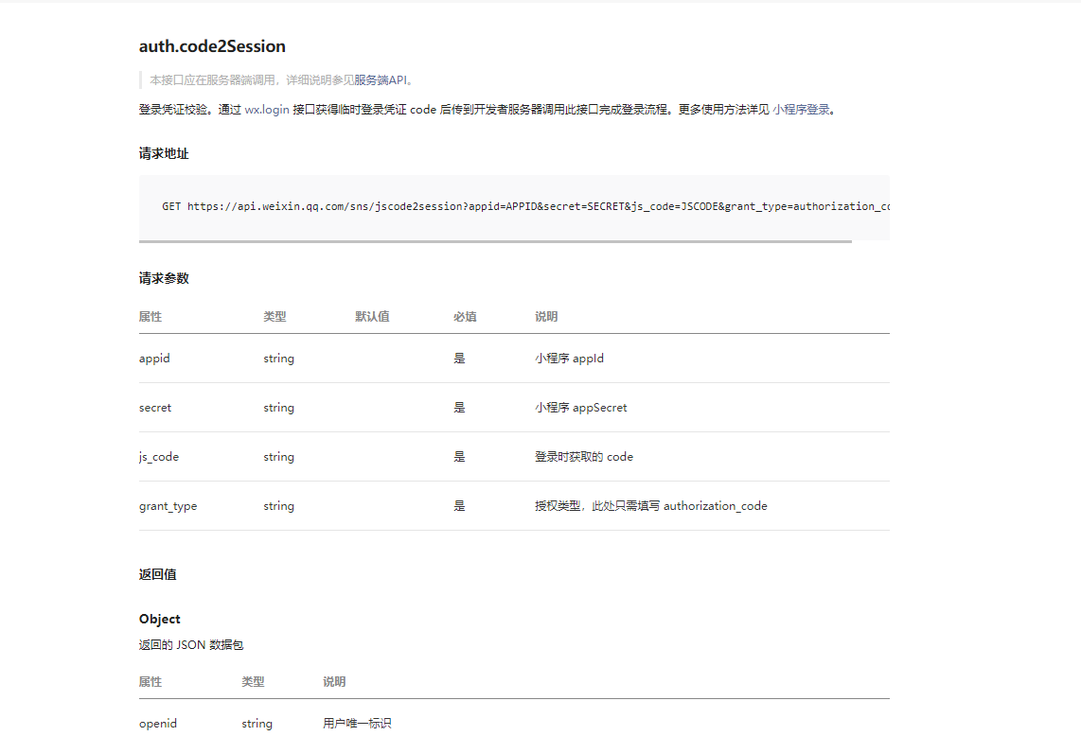Click the grant_type attribute cell
This screenshot has height=736, width=1081.
pyautogui.click(x=168, y=506)
